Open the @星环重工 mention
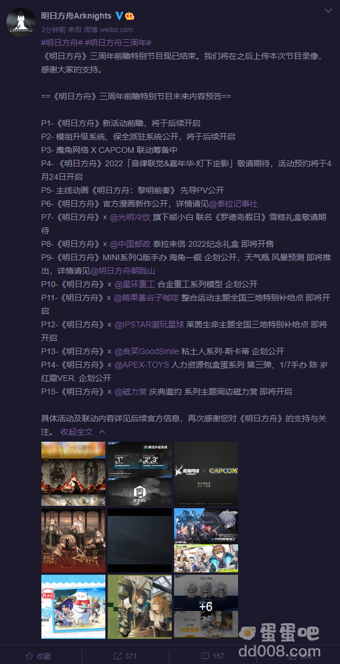 135,284
